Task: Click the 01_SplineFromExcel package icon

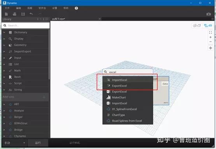Action: (x=108, y=109)
